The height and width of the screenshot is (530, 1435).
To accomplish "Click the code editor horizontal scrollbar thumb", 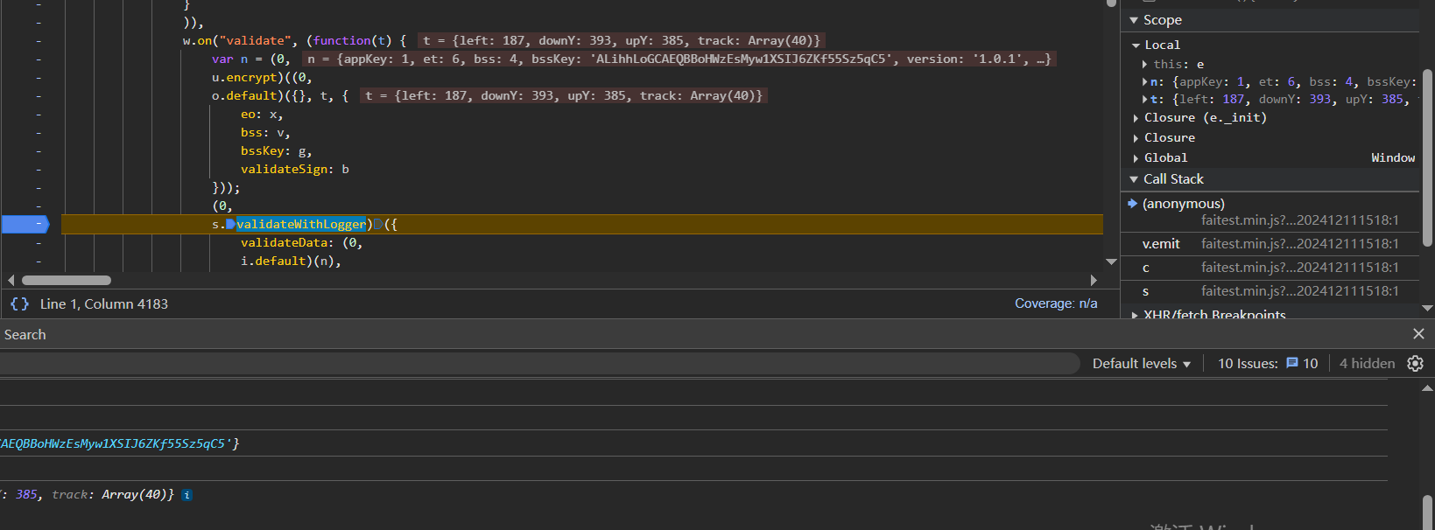I will [x=67, y=281].
